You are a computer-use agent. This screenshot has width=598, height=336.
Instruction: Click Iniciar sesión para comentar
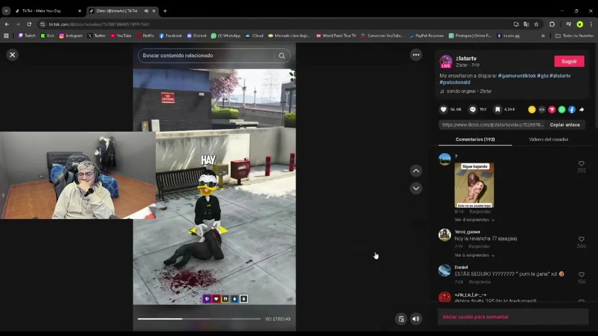click(x=476, y=317)
